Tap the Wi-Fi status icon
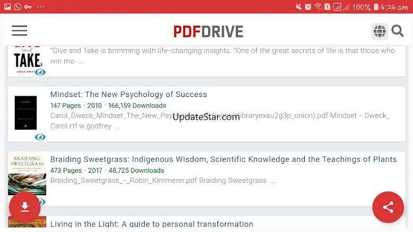 [x=318, y=7]
